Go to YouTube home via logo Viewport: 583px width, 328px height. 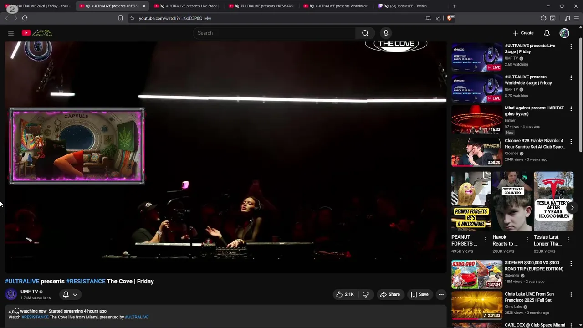(37, 33)
